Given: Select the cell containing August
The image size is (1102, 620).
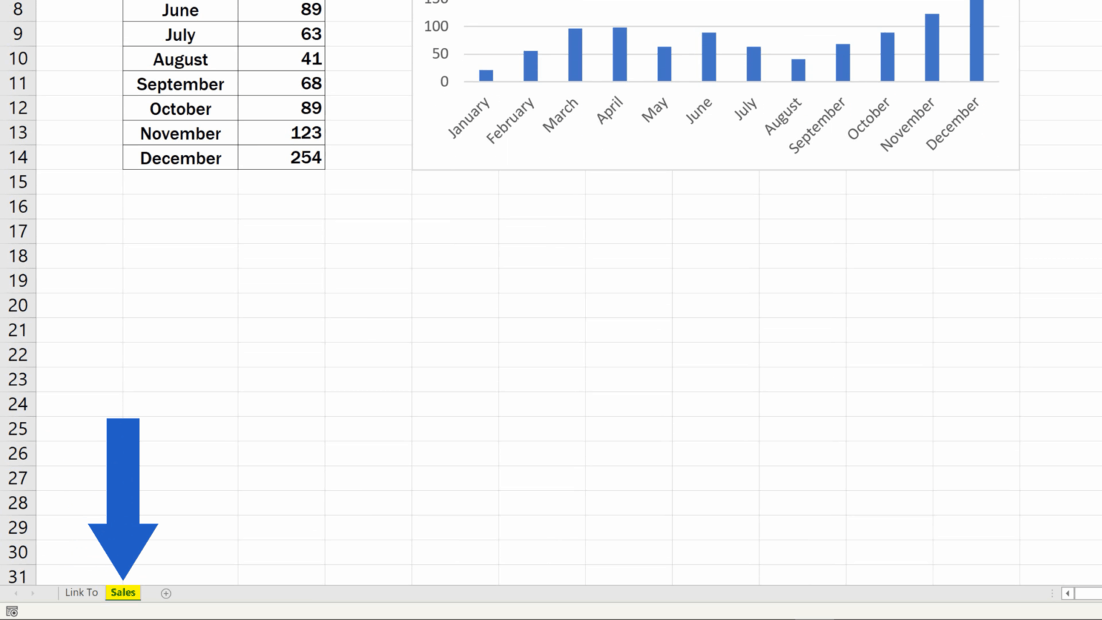Looking at the screenshot, I should (x=179, y=59).
